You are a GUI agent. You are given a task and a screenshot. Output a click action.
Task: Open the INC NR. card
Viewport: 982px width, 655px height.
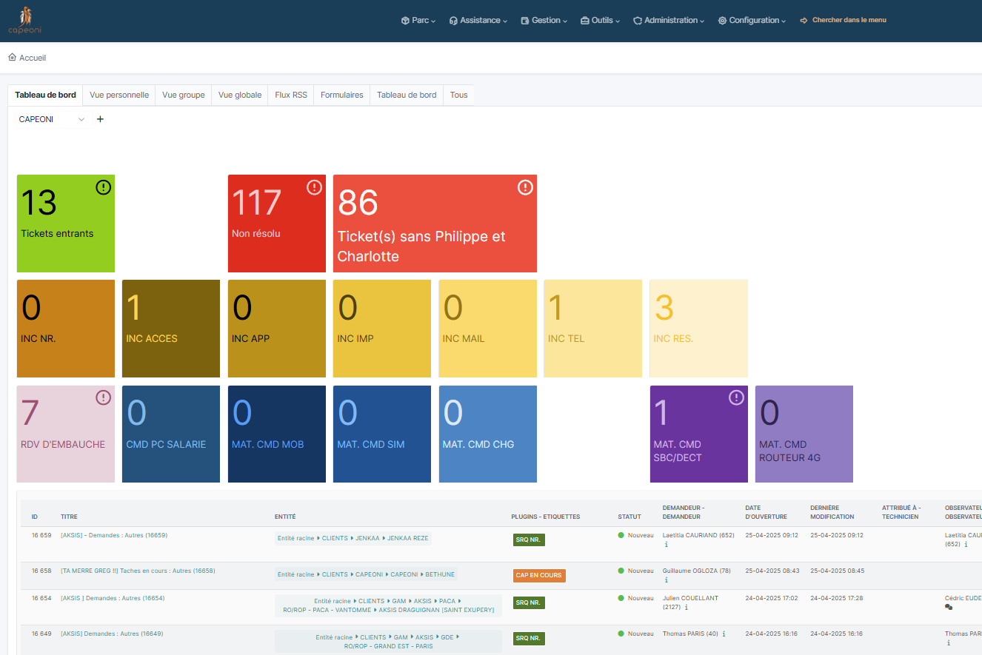click(66, 329)
